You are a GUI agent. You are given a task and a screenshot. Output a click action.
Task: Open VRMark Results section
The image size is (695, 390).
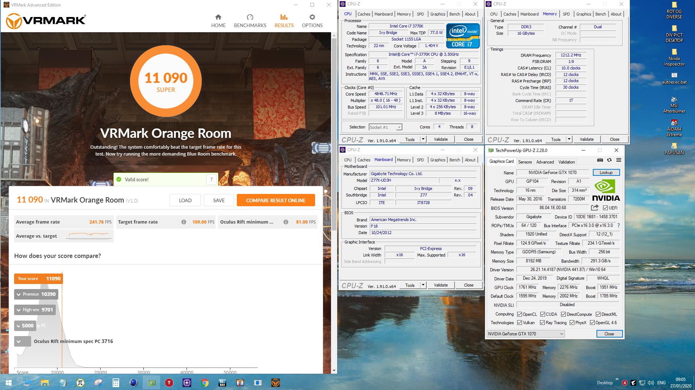click(284, 21)
